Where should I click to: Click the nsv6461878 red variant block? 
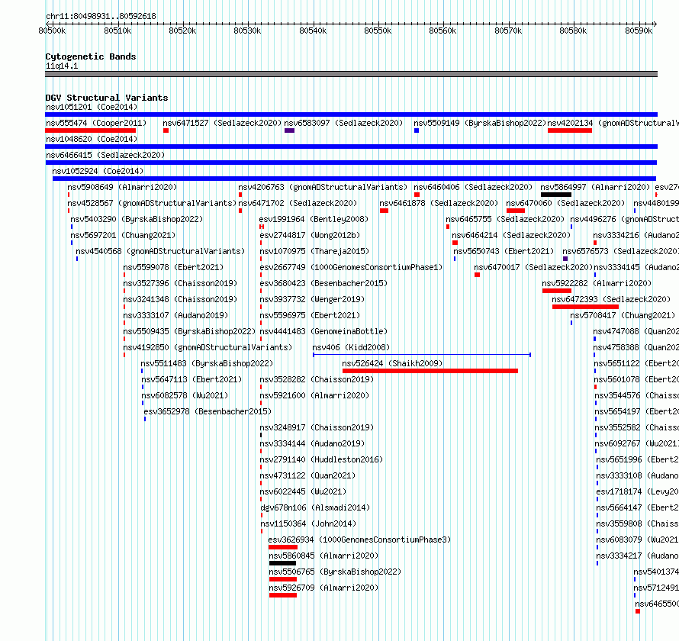point(384,211)
